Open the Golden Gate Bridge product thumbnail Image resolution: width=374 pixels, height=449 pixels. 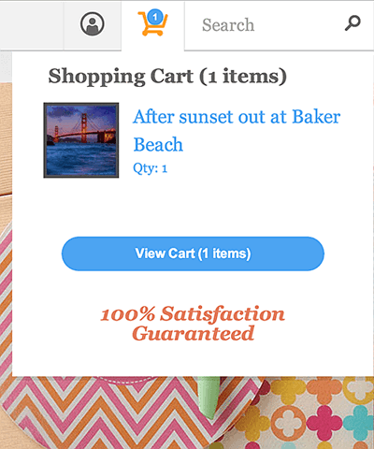81,140
